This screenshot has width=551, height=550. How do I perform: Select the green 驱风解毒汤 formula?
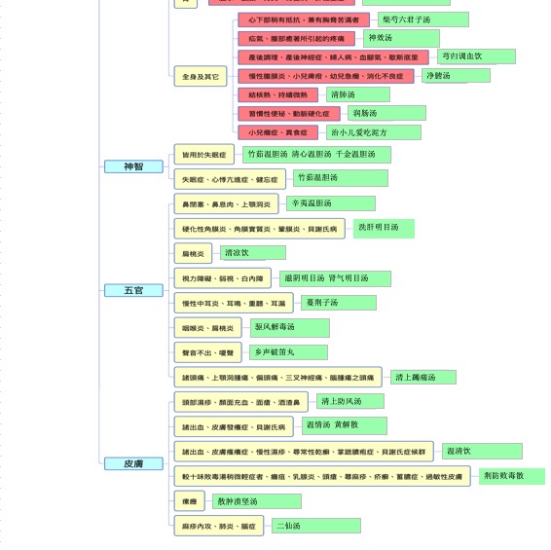pyautogui.click(x=290, y=328)
